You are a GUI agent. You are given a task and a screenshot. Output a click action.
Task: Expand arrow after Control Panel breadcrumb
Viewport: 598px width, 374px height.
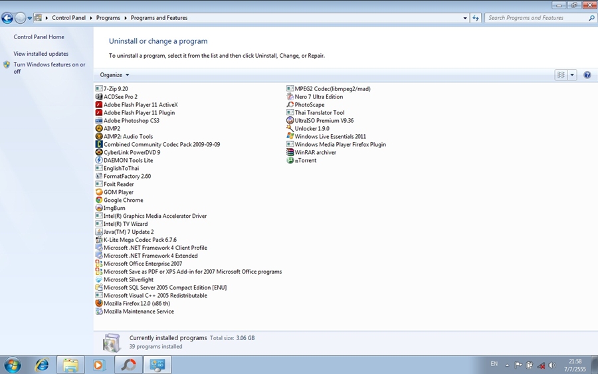pyautogui.click(x=91, y=18)
